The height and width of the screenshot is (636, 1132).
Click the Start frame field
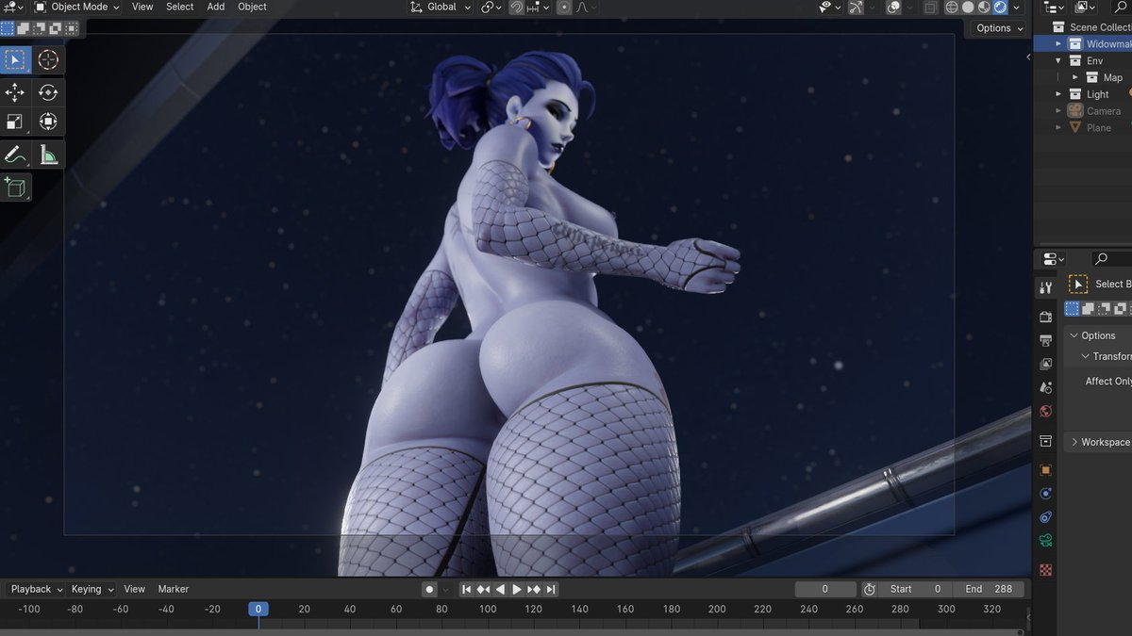click(x=915, y=589)
